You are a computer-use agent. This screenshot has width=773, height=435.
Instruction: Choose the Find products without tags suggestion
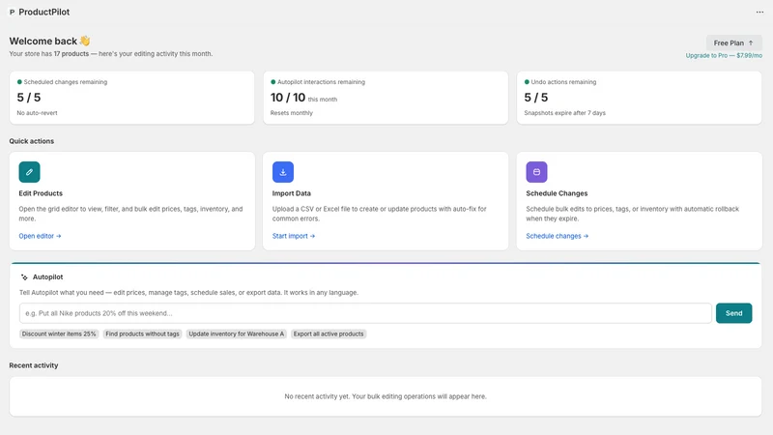pos(142,333)
